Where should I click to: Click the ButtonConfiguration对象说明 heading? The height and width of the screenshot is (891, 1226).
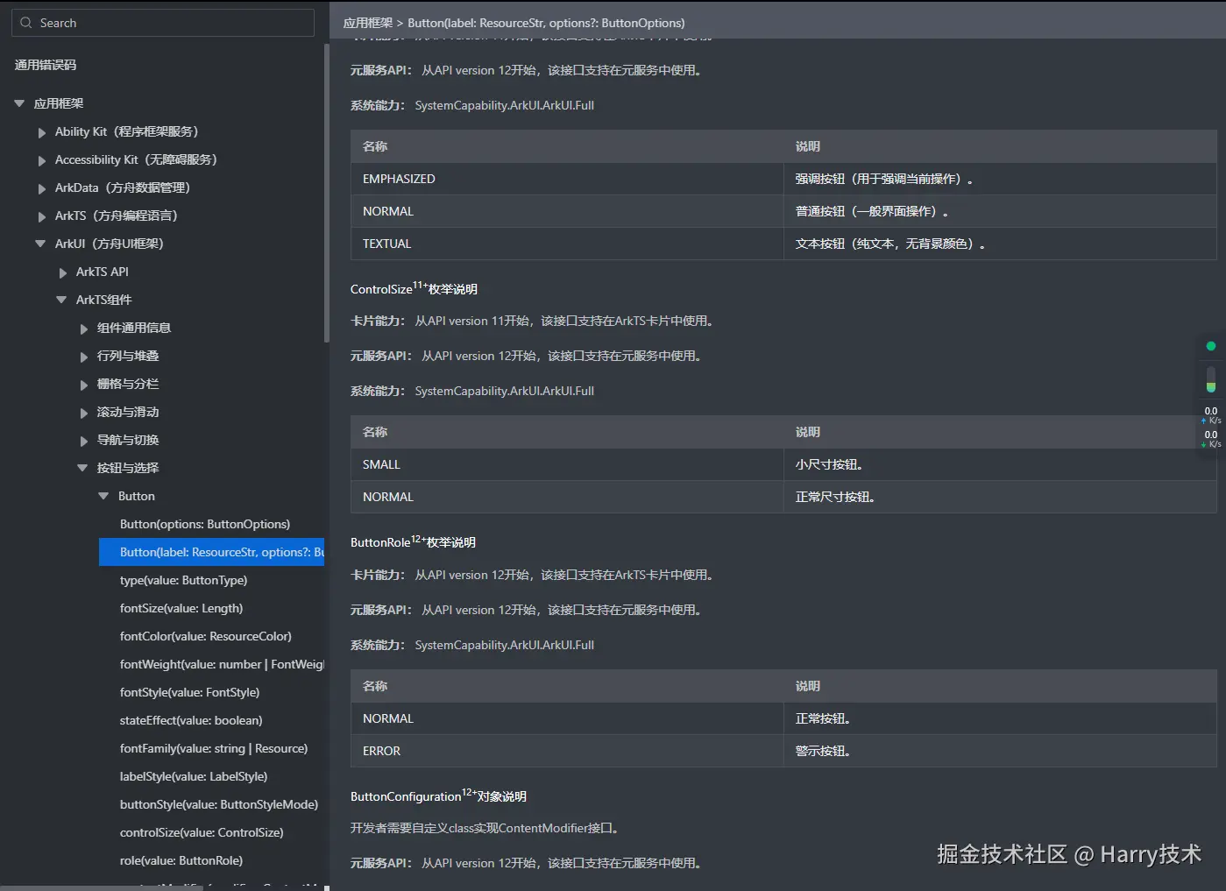pyautogui.click(x=438, y=796)
